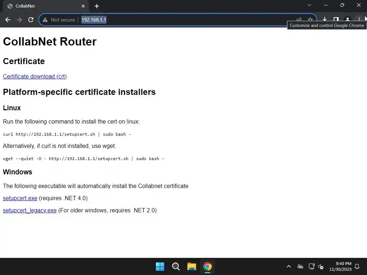This screenshot has height=275, width=367.
Task: Open the Chrome downloads icon
Action: 325,19
